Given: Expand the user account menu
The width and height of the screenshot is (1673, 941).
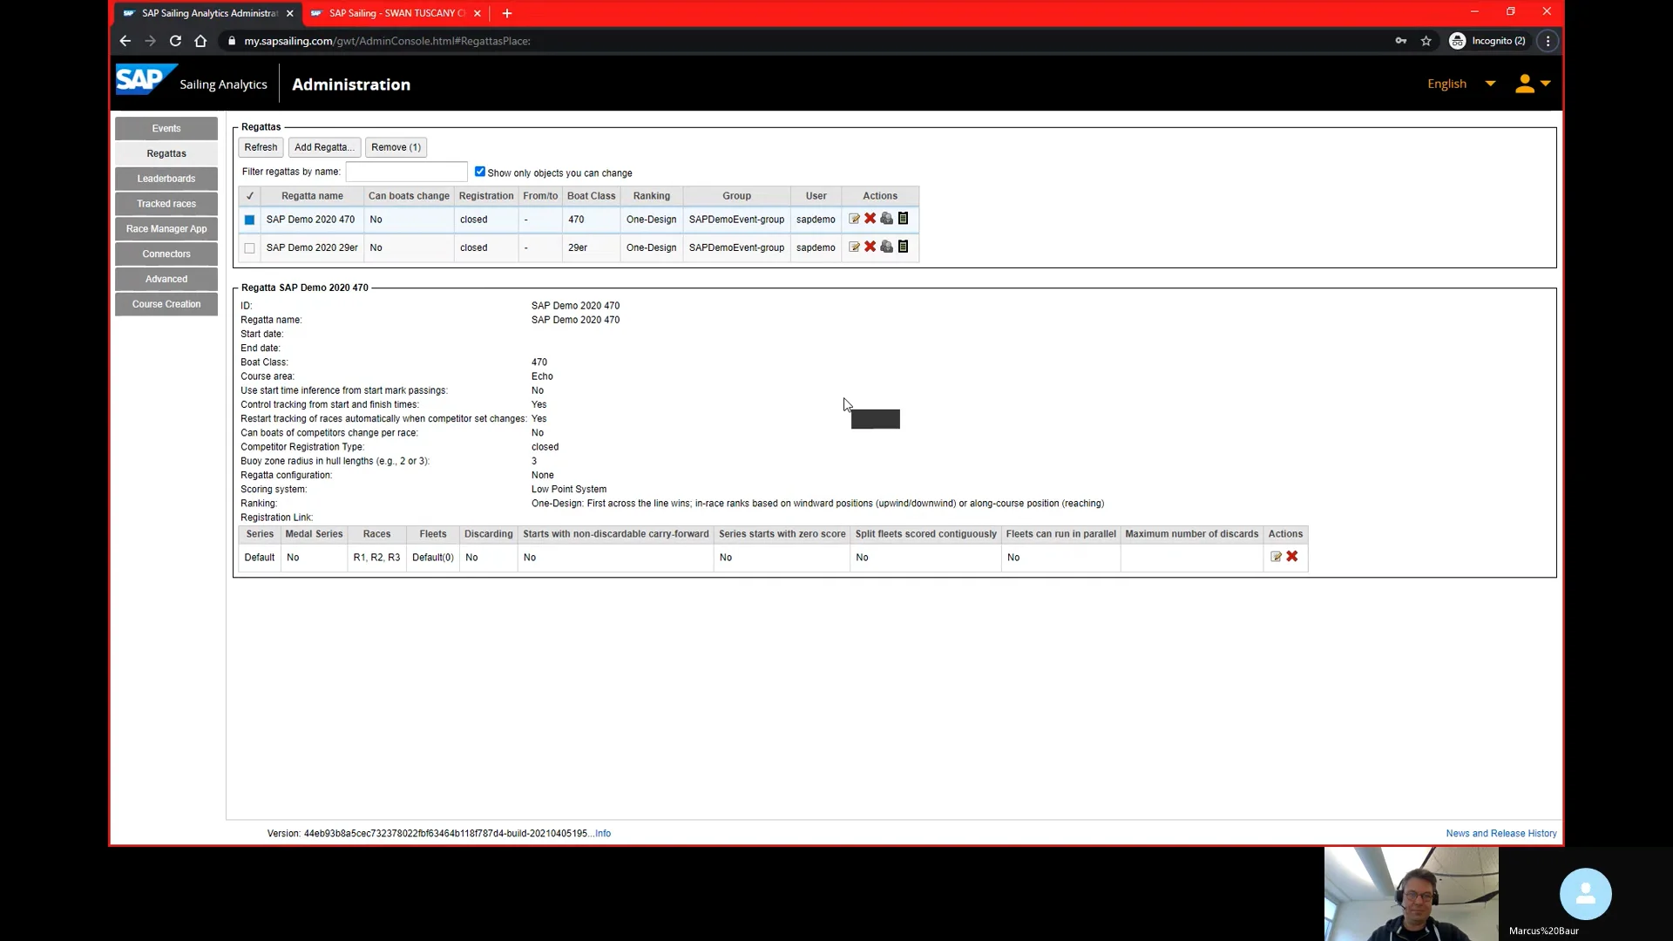Looking at the screenshot, I should [1532, 84].
